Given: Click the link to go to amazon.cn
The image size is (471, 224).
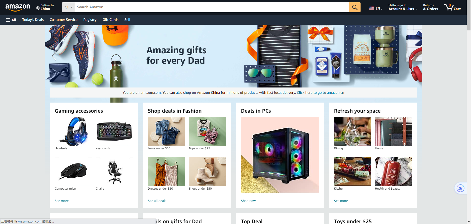Looking at the screenshot, I should [321, 93].
